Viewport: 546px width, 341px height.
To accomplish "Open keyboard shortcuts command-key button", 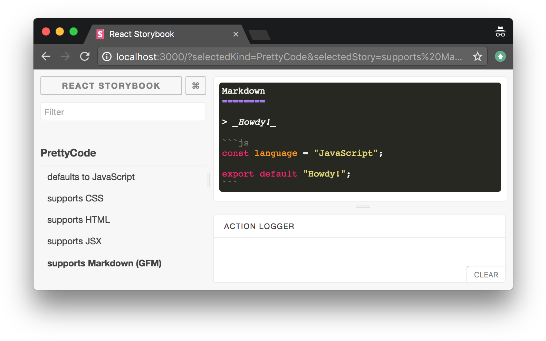I will tap(195, 86).
